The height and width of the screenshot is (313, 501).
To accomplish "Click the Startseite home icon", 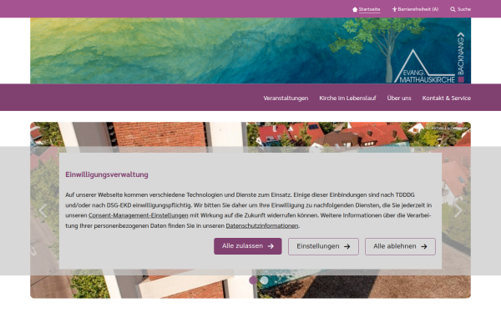I will point(355,9).
